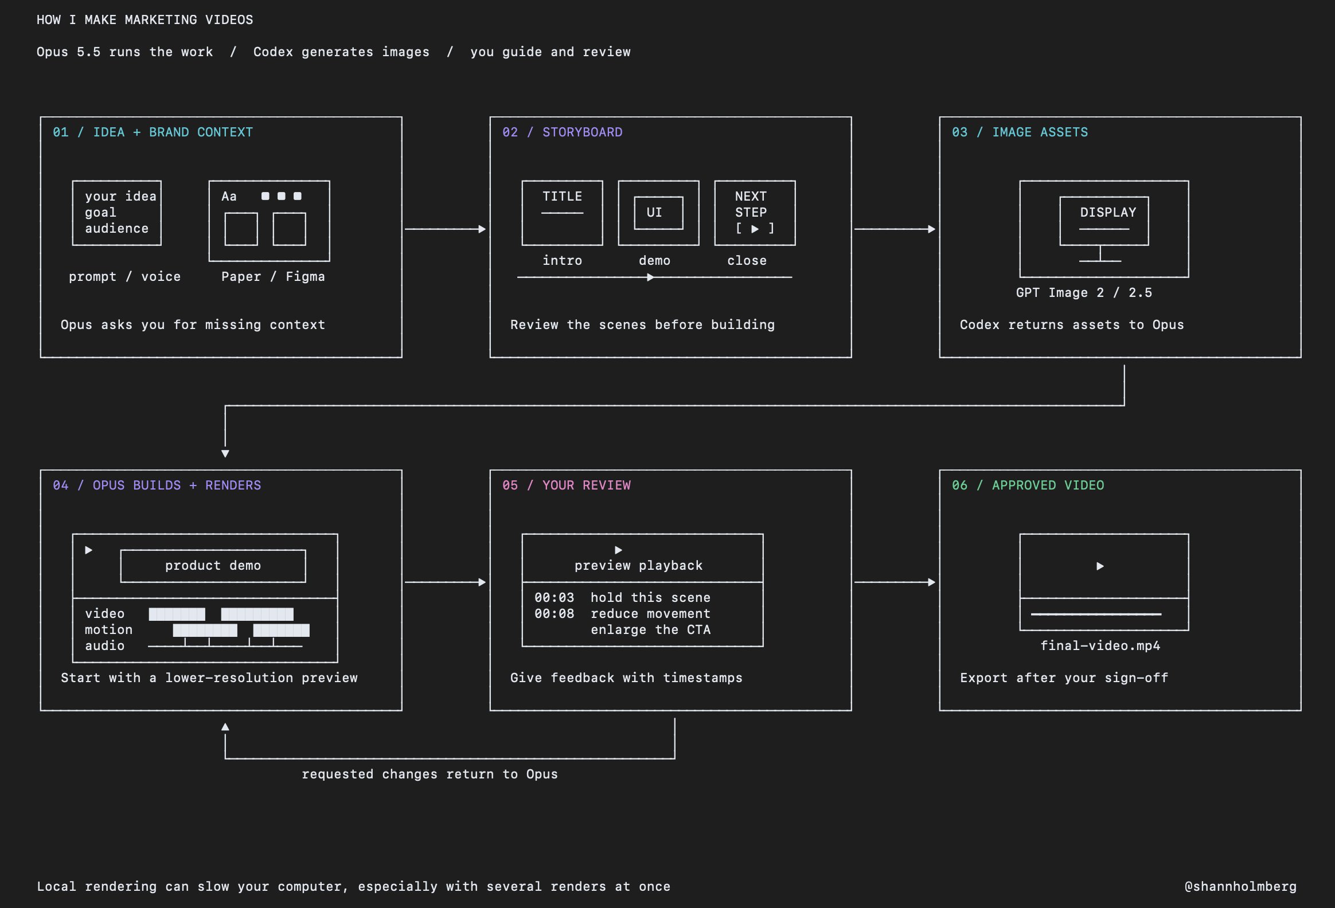Image resolution: width=1335 pixels, height=908 pixels.
Task: Click the 'prompt / voice' label
Action: [124, 277]
